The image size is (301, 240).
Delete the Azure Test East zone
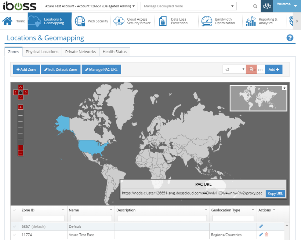pyautogui.click(x=266, y=234)
